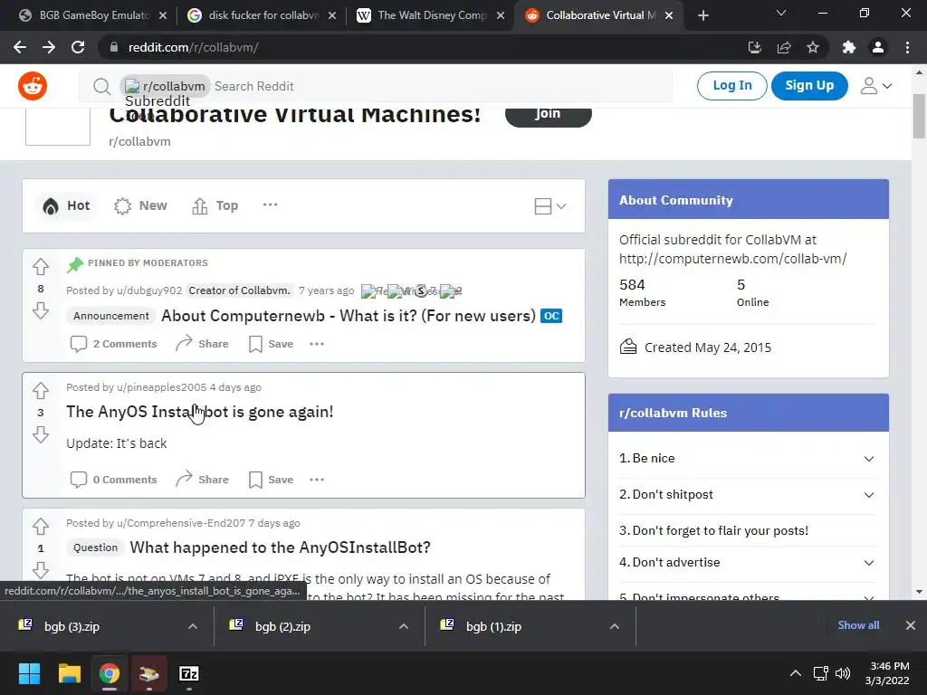Upvote the AnyOS Install bot is gone post
Viewport: 927px width, 695px height.
(x=40, y=391)
